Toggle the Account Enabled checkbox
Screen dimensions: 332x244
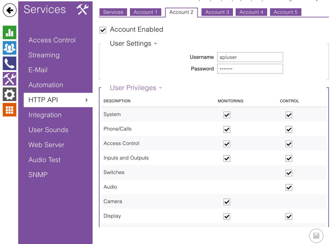[103, 30]
